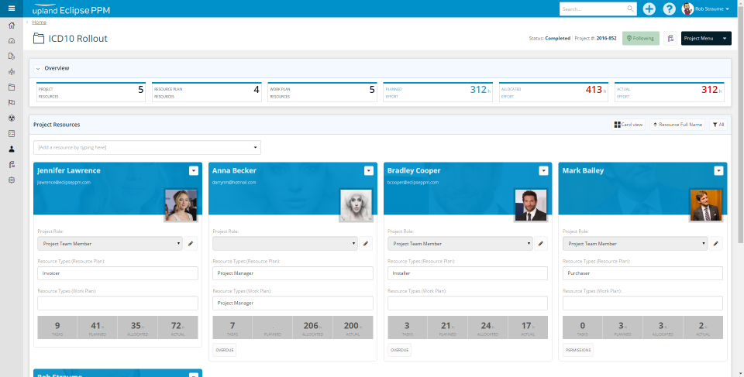Viewport: 744px width, 377px height.
Task: Click the flag icon in sidebar
Action: coord(12,102)
